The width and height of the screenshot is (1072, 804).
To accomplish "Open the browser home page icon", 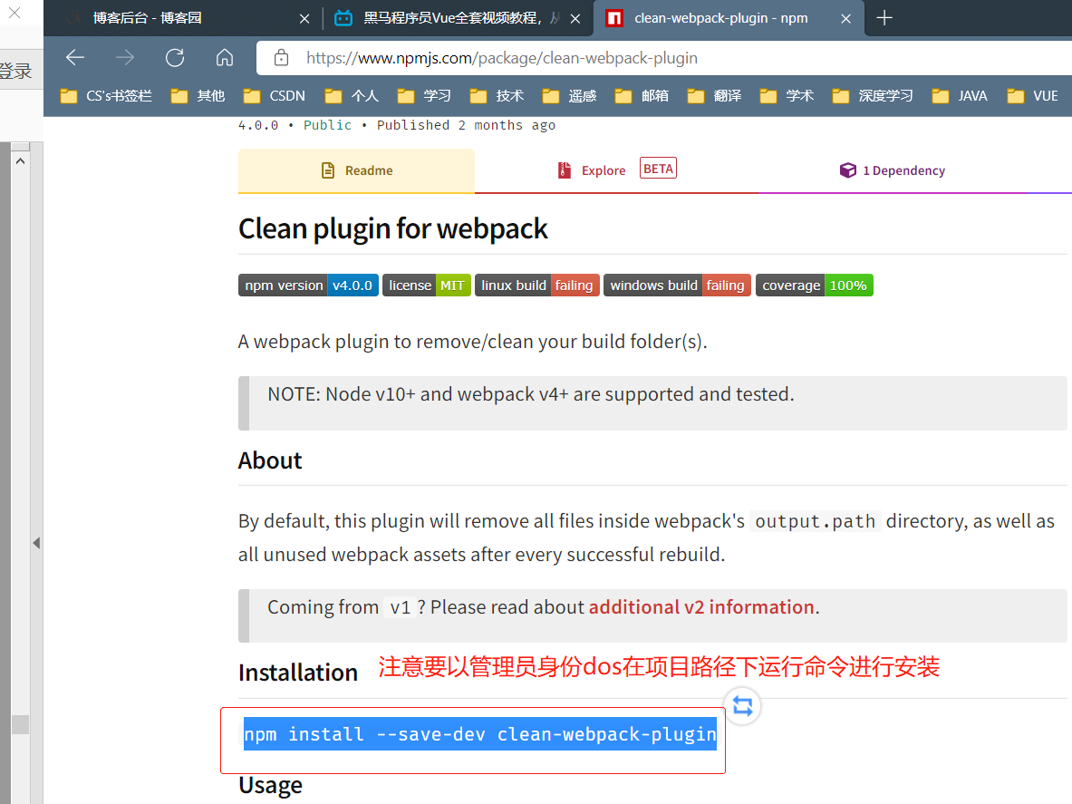I will point(224,58).
